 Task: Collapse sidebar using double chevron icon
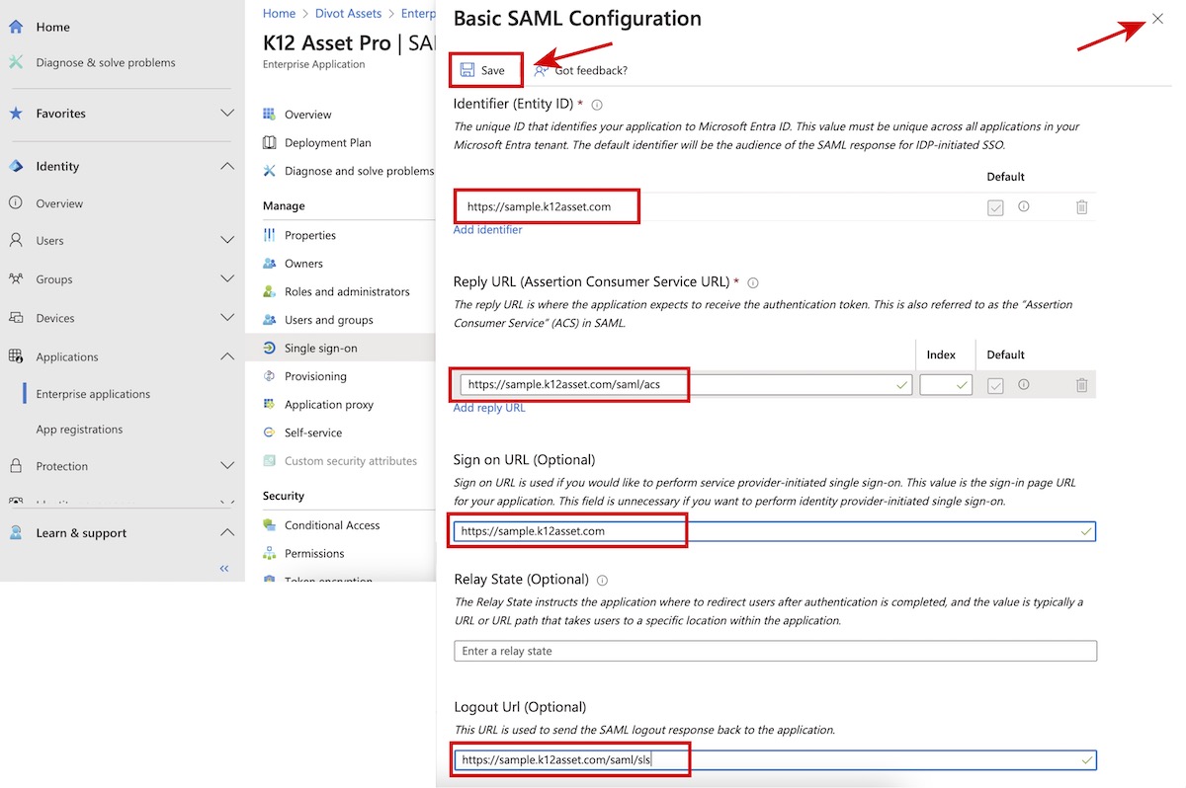click(x=224, y=568)
